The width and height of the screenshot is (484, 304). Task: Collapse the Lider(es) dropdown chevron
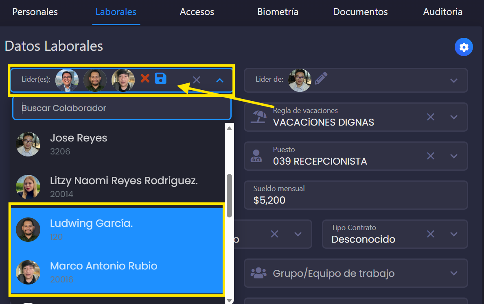tap(220, 80)
